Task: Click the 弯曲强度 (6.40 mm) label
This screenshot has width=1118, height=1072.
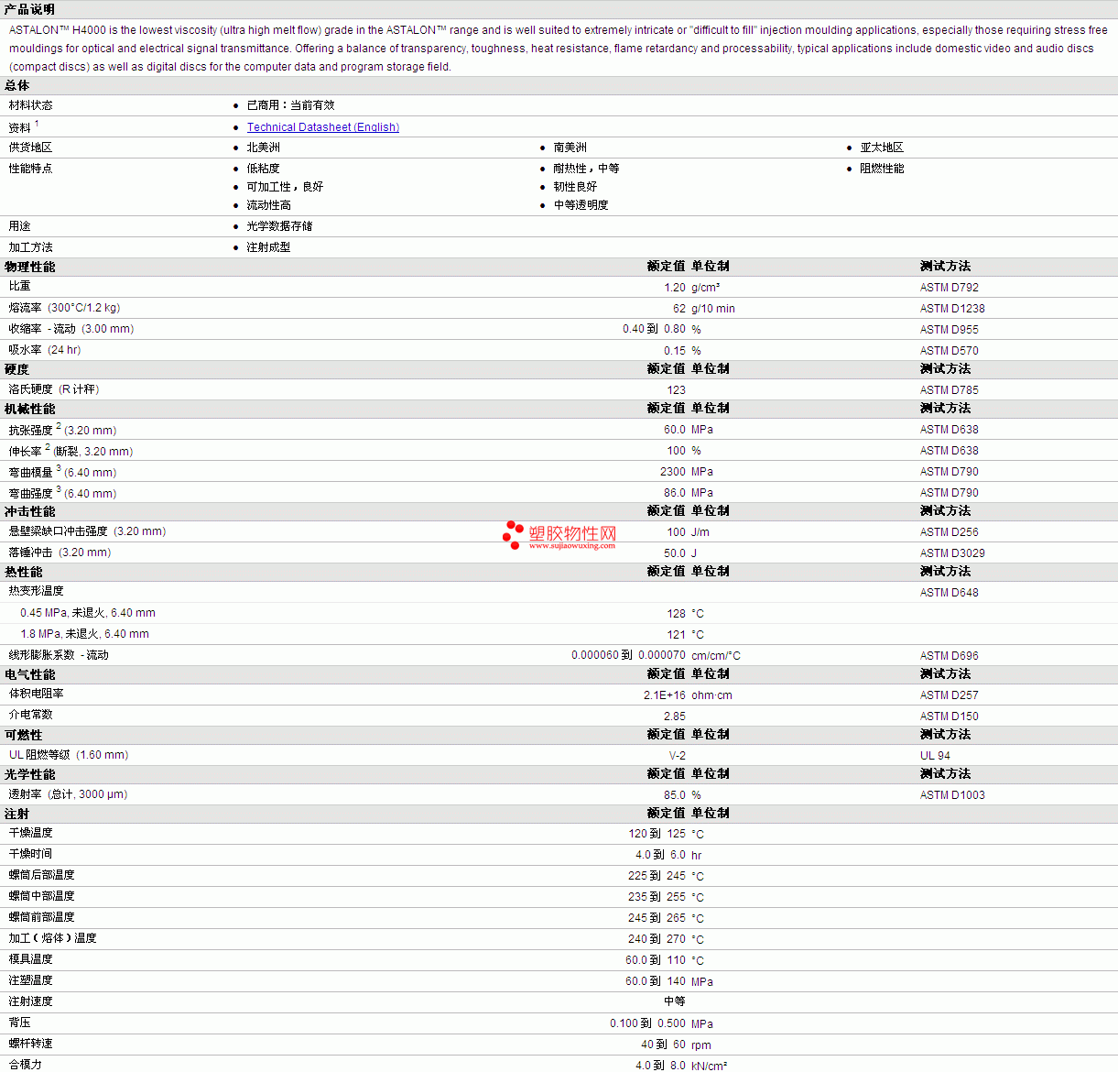Action: (x=62, y=493)
